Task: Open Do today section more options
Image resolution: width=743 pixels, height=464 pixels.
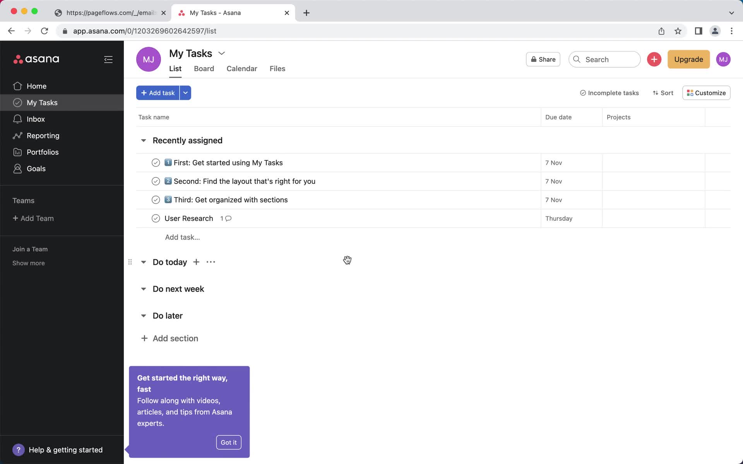Action: pos(211,262)
